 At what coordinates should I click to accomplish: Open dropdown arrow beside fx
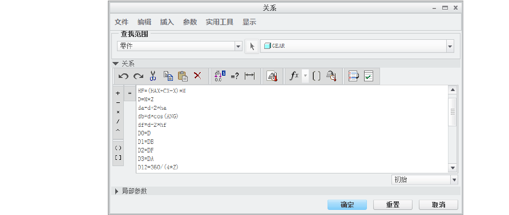click(x=305, y=76)
